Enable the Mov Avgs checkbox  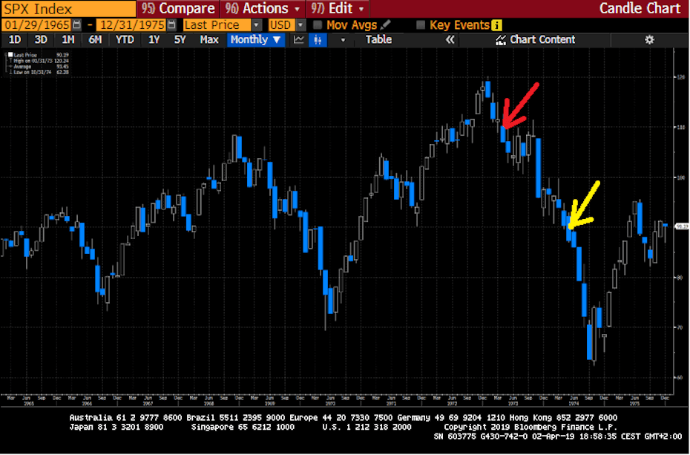[318, 25]
